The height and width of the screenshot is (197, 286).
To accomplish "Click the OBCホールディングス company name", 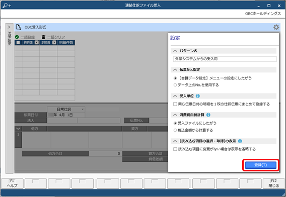I will pos(263,14).
